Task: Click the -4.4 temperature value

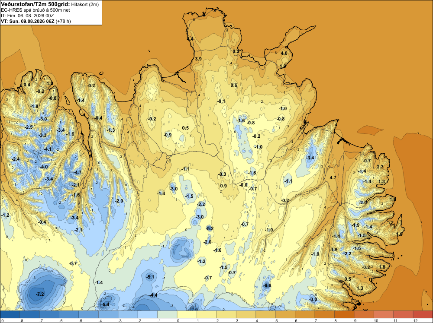Action: [153, 295]
